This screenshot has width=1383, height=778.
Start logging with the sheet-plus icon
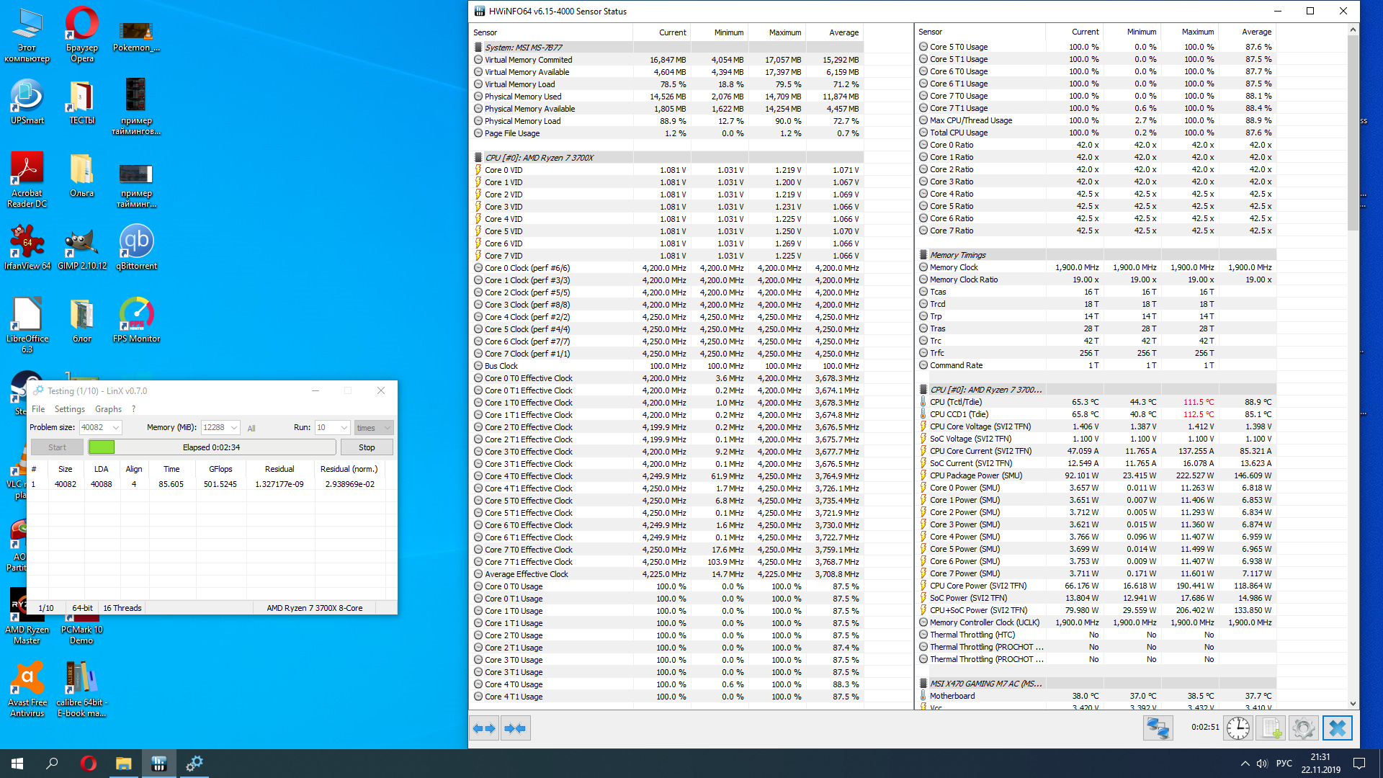1271,728
